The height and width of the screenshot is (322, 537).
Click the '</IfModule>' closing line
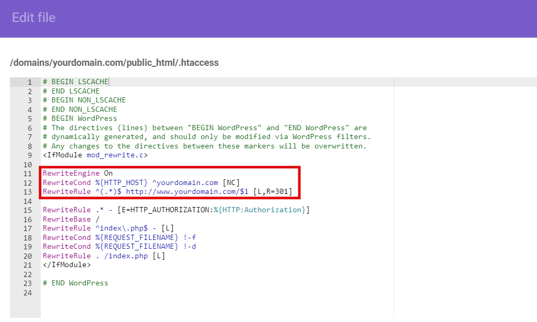pos(67,264)
